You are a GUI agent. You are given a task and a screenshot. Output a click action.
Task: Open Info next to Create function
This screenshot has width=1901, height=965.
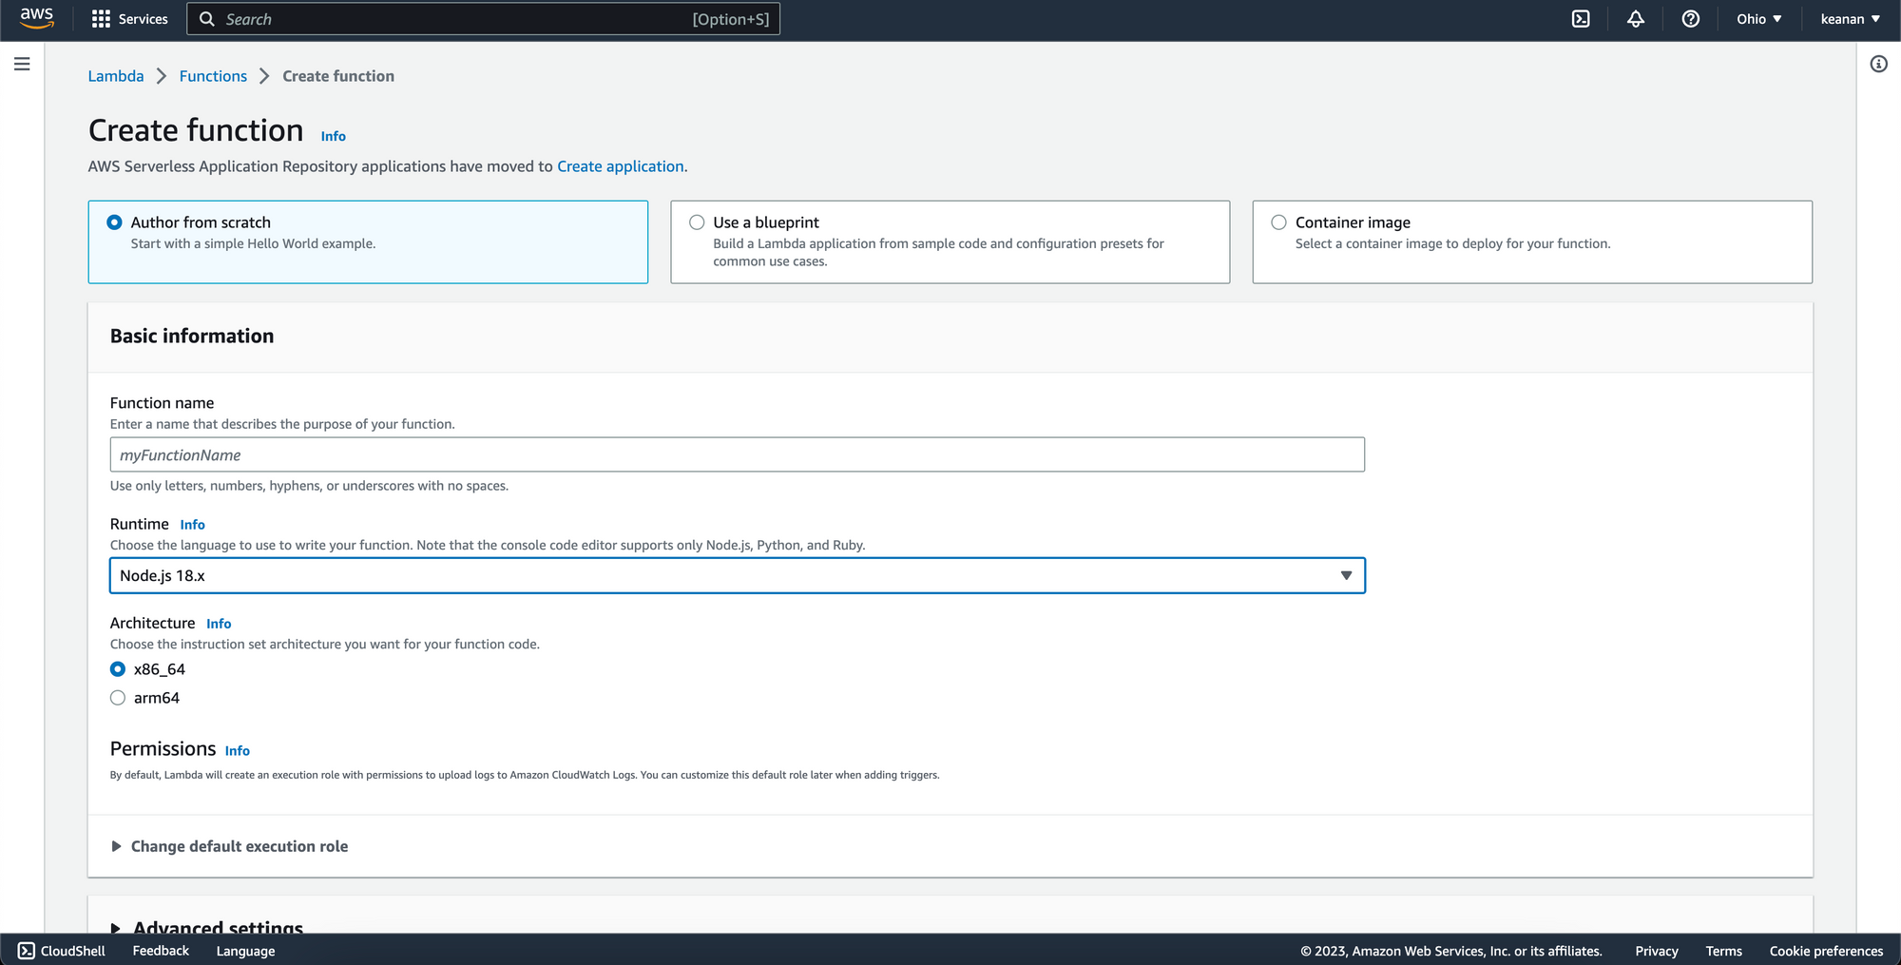[334, 136]
